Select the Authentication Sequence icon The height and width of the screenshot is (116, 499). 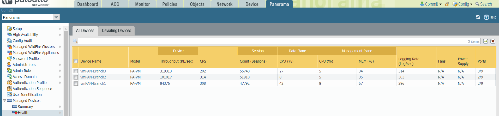click(9, 89)
